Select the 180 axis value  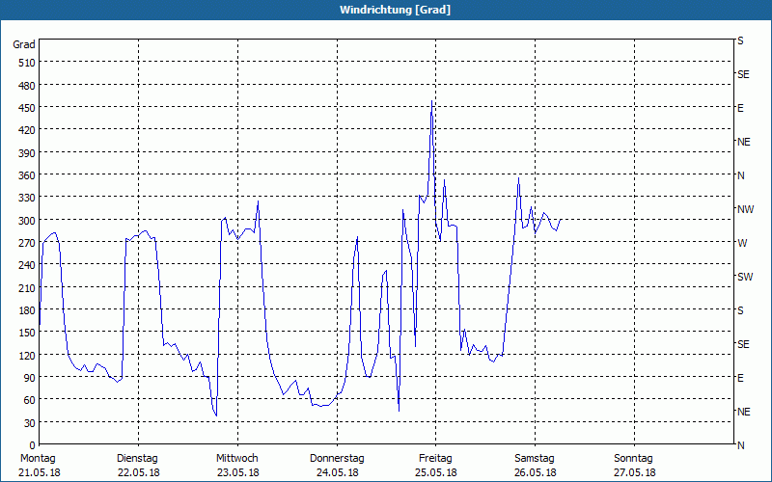27,310
